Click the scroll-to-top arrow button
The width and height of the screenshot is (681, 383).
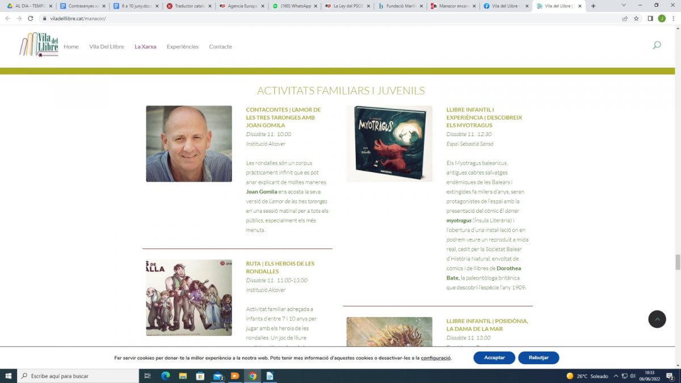point(657,319)
